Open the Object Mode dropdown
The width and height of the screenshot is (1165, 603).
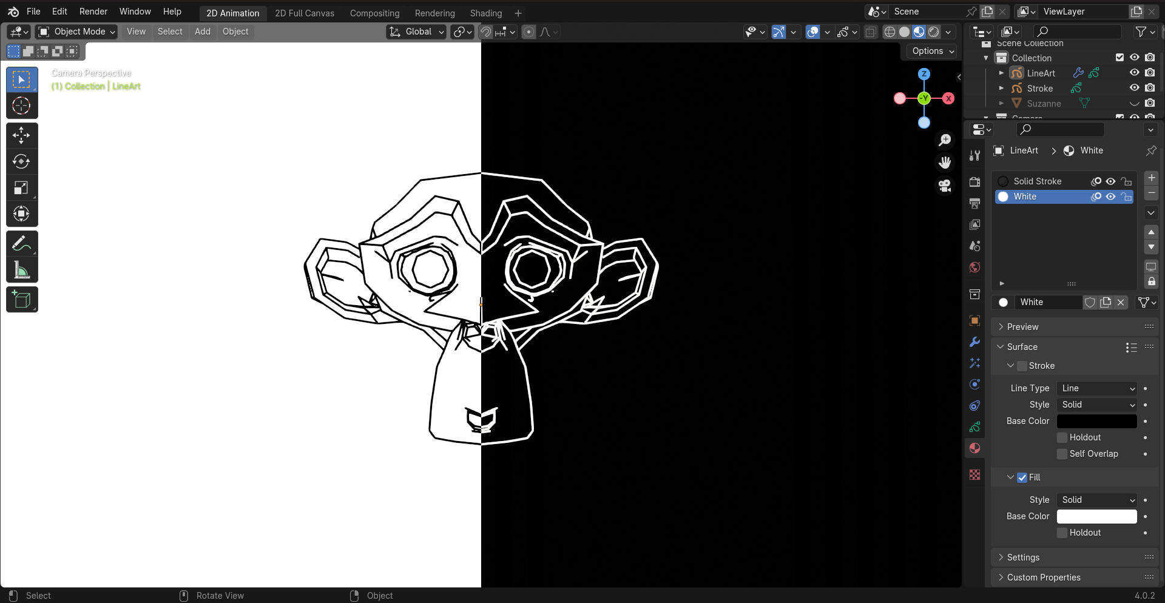(x=76, y=32)
